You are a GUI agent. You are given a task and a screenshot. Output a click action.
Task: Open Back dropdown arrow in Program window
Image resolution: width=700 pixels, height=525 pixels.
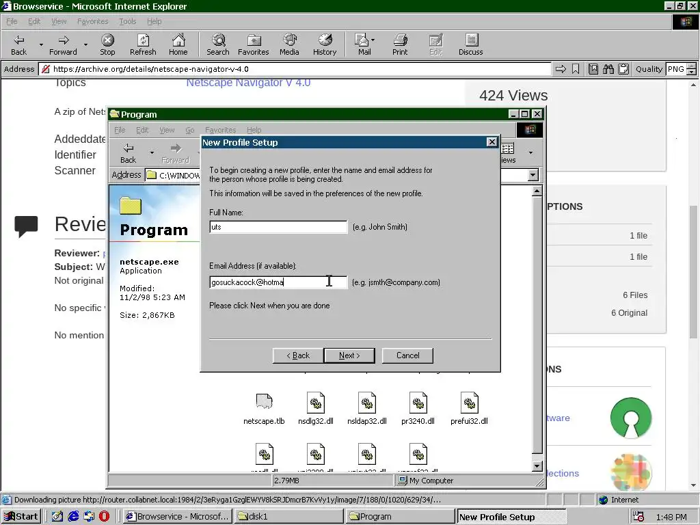pos(152,153)
